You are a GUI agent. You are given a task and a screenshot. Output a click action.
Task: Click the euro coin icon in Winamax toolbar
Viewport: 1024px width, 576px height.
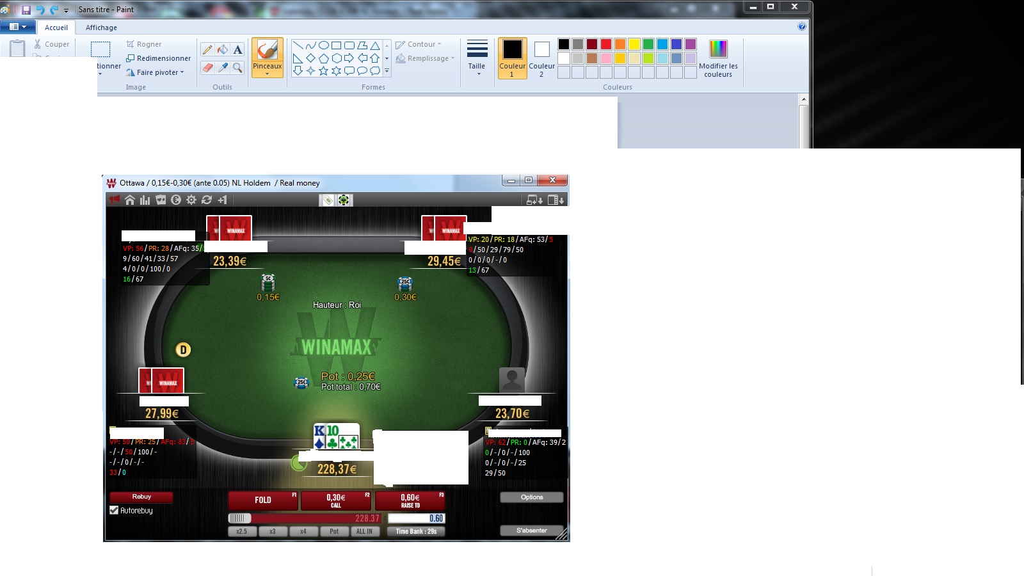point(176,200)
